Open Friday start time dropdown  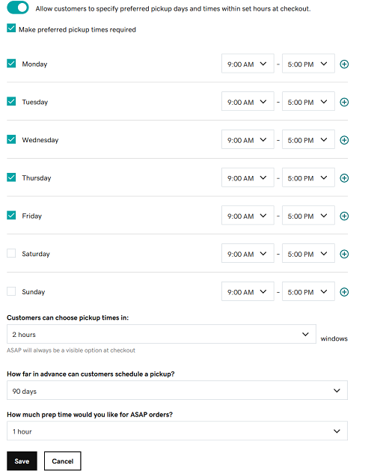click(x=248, y=215)
